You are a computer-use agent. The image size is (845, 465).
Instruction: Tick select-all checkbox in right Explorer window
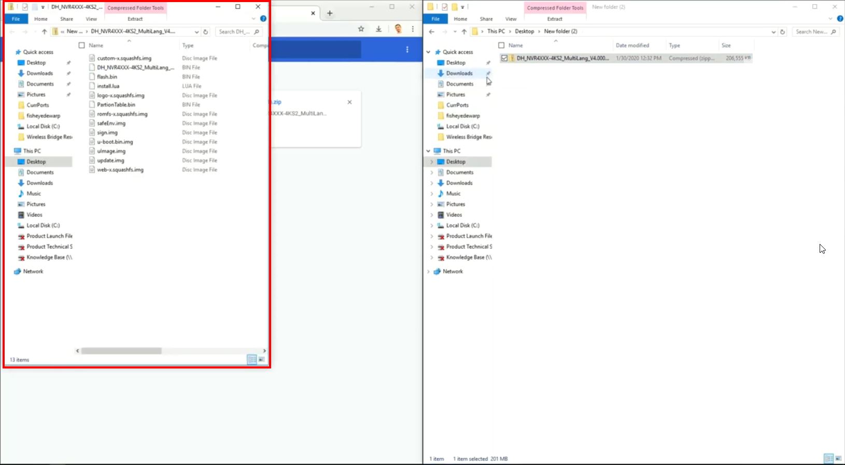coord(501,46)
